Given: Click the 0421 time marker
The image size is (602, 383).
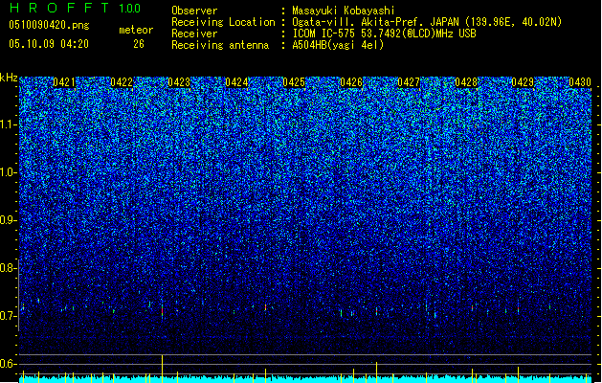Looking at the screenshot, I should point(64,82).
